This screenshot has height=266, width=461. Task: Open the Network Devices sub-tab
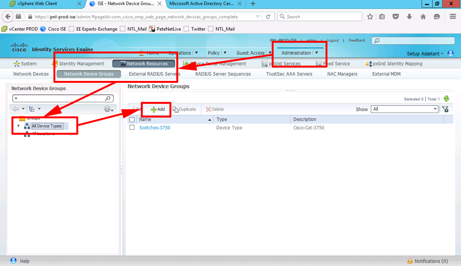tap(31, 74)
